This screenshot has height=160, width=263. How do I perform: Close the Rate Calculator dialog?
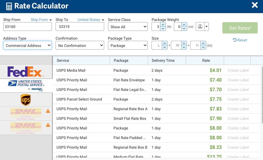pyautogui.click(x=255, y=5)
